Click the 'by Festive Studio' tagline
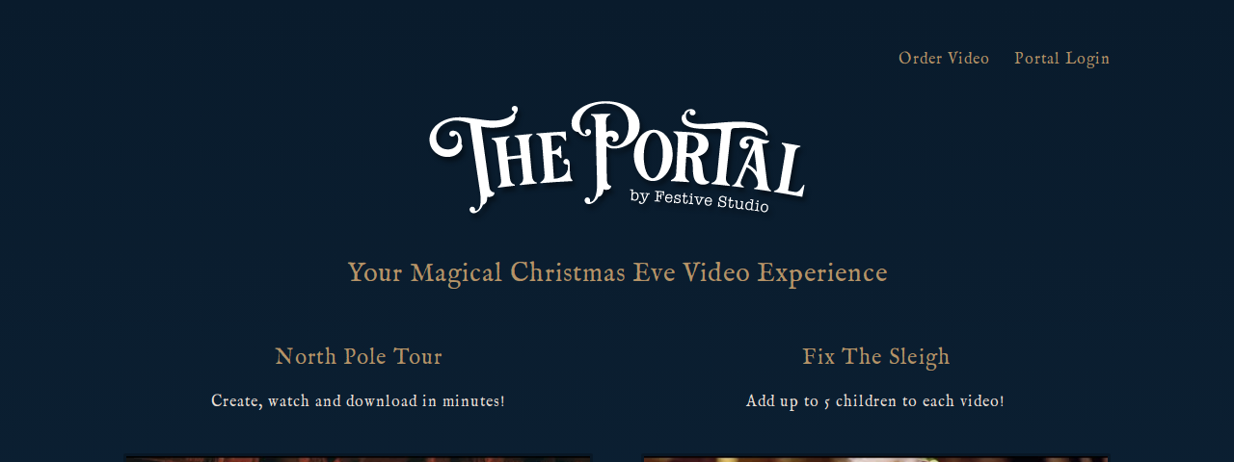 pos(699,200)
